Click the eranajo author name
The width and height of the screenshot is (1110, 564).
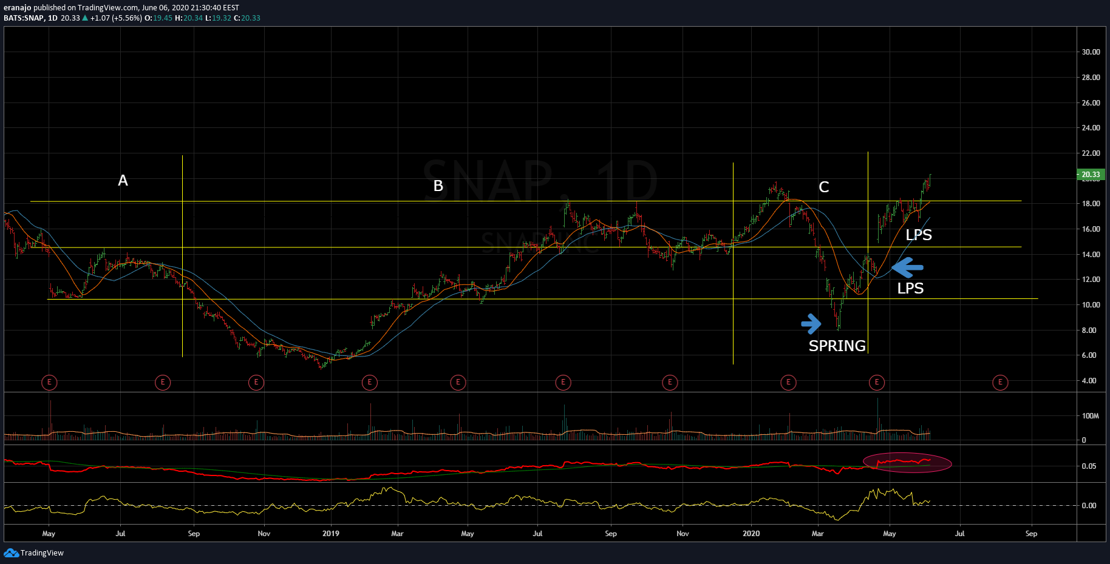(17, 8)
